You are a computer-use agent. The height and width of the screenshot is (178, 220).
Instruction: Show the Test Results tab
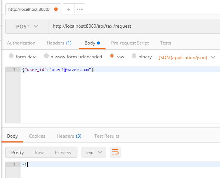pyautogui.click(x=107, y=136)
